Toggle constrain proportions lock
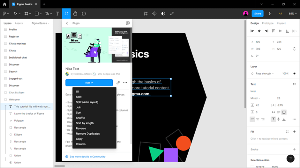 click(294, 49)
